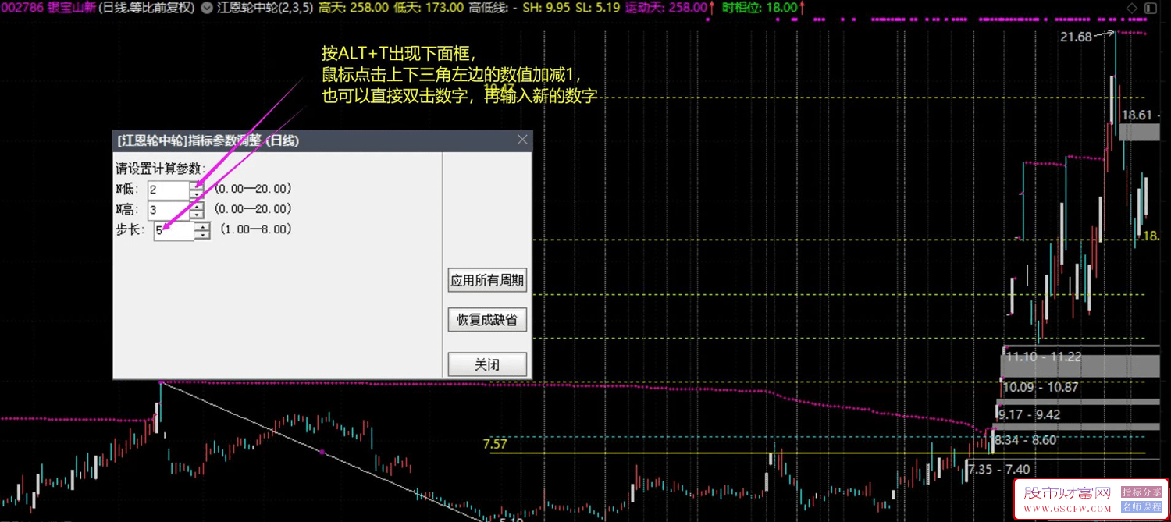Click the 9.17 - 9.42 price zone
Image resolution: width=1171 pixels, height=522 pixels.
1029,414
